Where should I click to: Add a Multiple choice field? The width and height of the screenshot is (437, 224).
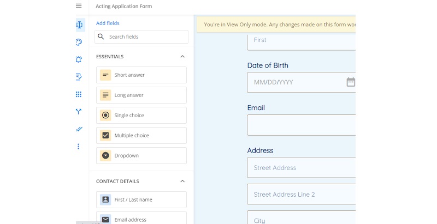click(x=141, y=135)
